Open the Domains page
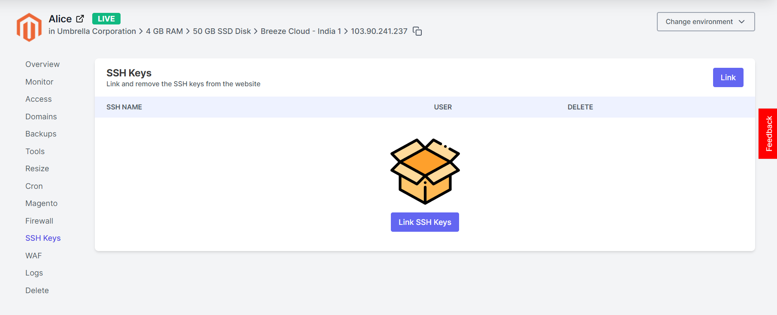This screenshot has width=777, height=315. click(41, 117)
